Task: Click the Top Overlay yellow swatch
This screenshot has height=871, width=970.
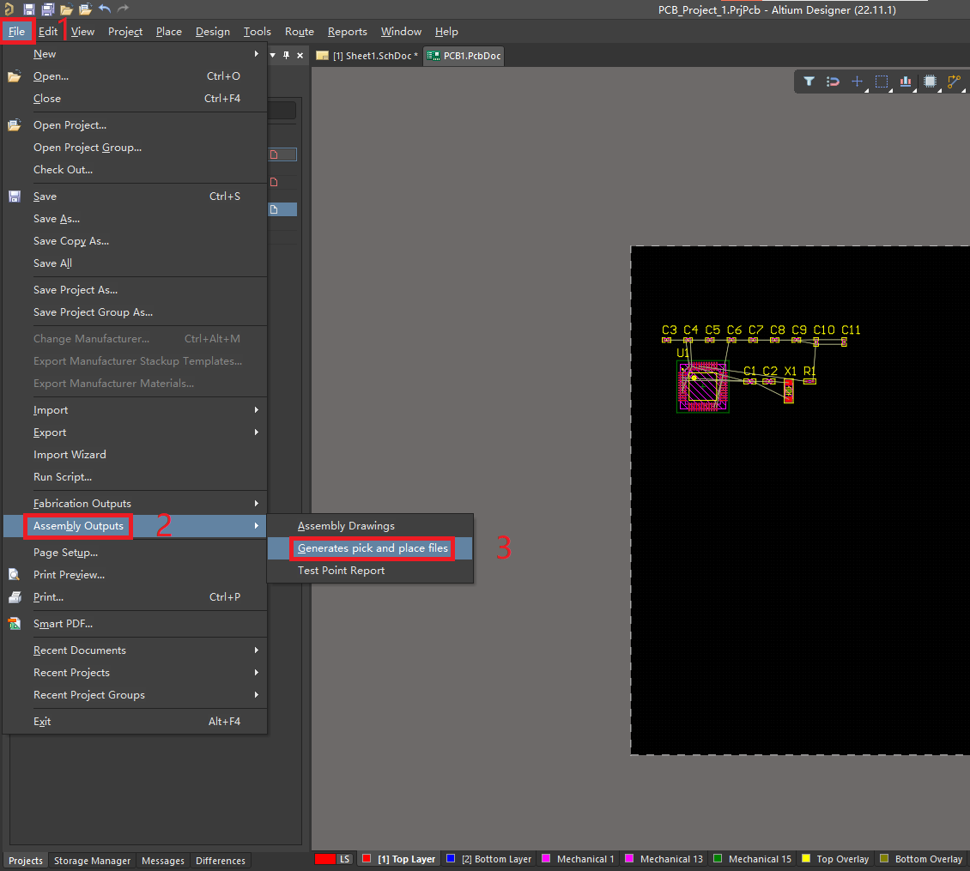Action: coord(805,859)
